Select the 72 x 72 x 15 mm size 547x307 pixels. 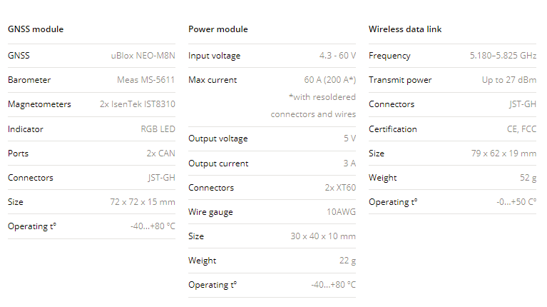[x=143, y=202]
